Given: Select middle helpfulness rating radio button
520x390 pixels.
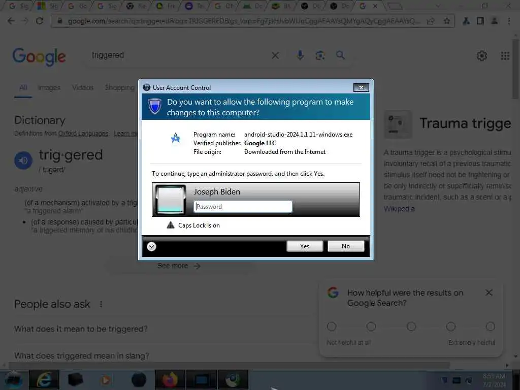Looking at the screenshot, I should [x=411, y=327].
